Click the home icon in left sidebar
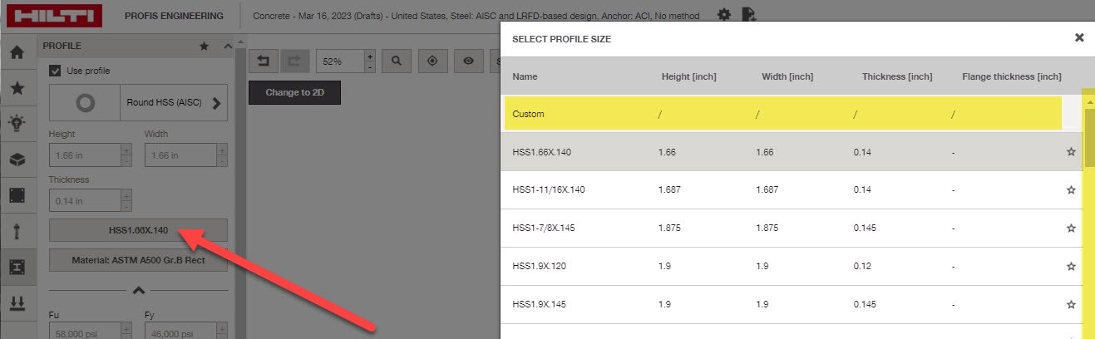This screenshot has height=339, width=1095. click(17, 52)
